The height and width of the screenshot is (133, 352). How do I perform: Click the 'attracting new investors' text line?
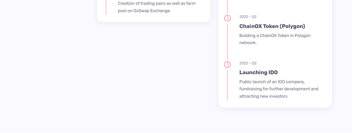click(x=263, y=96)
